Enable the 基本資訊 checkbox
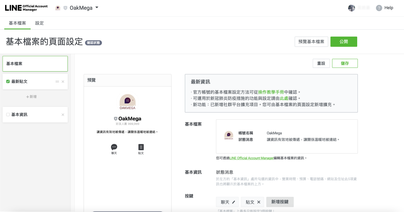404x212 pixels. click(x=7, y=115)
